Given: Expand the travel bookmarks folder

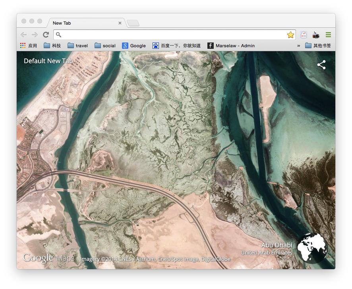Looking at the screenshot, I should click(77, 46).
